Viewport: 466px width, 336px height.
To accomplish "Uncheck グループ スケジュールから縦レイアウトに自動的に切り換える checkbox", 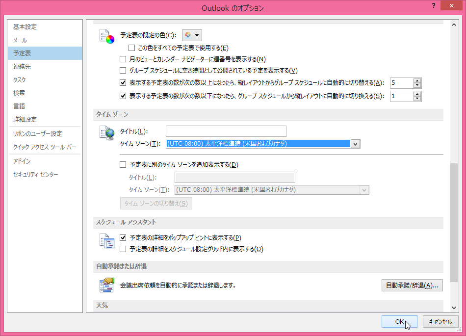I will [123, 96].
